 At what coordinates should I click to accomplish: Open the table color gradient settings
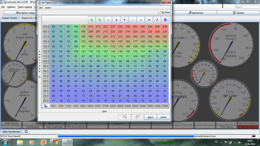coord(165,20)
